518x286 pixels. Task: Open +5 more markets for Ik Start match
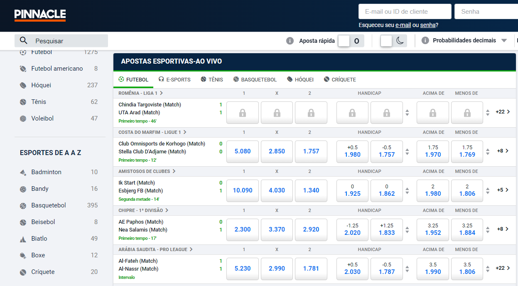[503, 190]
